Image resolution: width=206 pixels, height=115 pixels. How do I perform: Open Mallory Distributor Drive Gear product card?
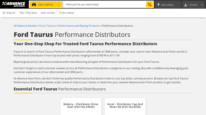pyautogui.click(x=81, y=106)
